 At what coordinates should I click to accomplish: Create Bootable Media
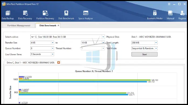click(x=155, y=15)
